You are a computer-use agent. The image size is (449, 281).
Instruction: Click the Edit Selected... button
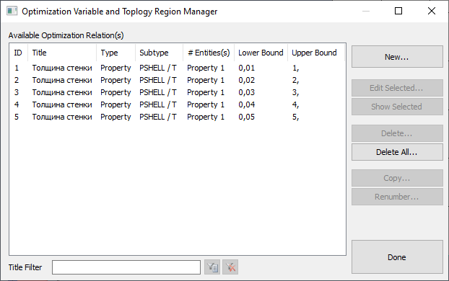pos(397,88)
